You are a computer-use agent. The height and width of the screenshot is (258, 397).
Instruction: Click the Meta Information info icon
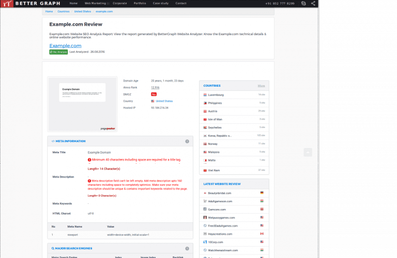pos(187,141)
